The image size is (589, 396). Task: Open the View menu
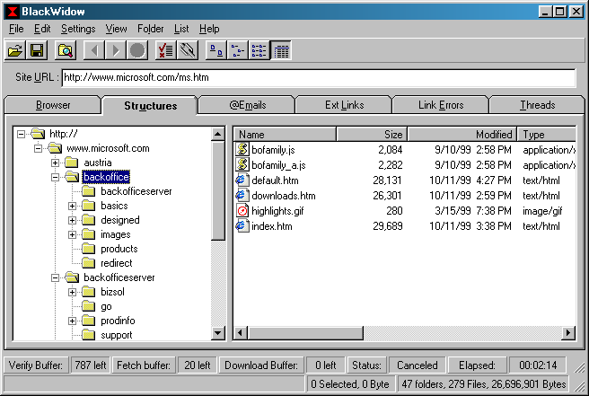[x=116, y=29]
